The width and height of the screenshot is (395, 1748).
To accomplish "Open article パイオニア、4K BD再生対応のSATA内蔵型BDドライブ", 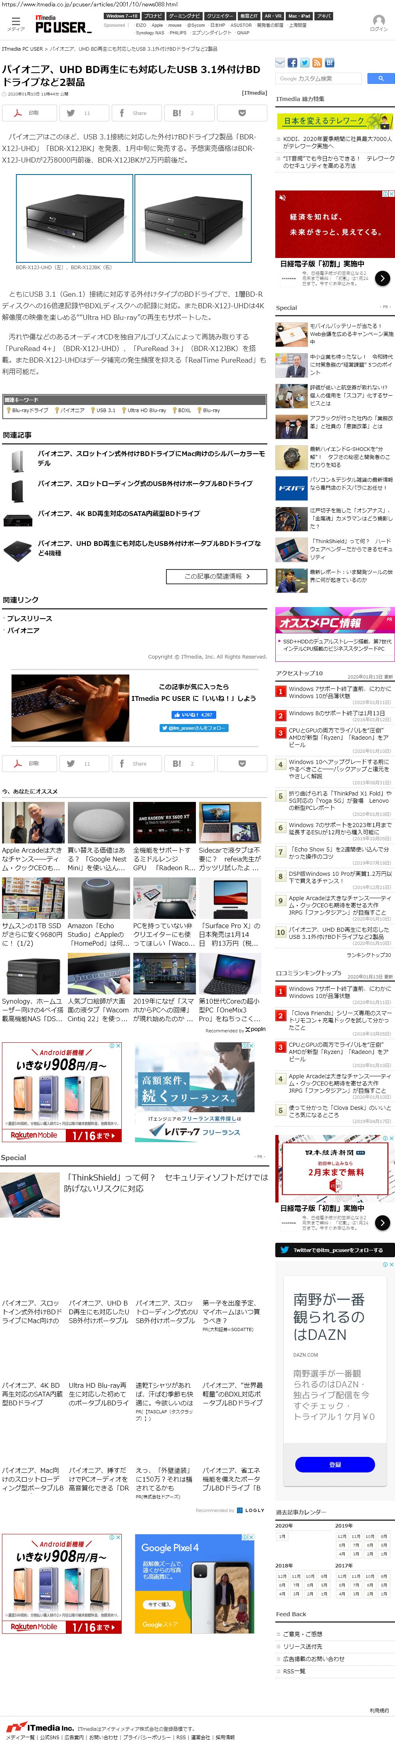I will point(118,514).
